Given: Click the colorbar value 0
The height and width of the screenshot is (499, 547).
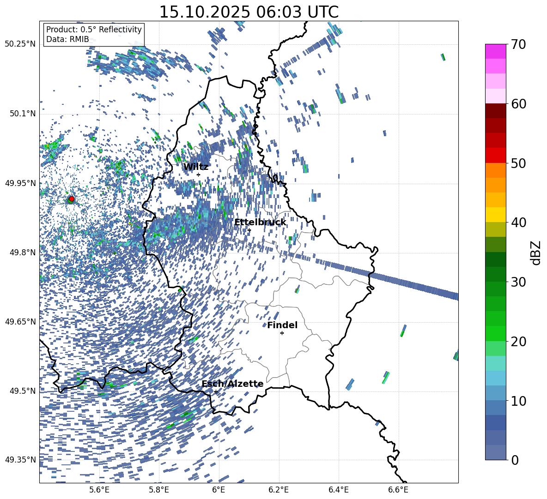Looking at the screenshot, I should click(515, 460).
